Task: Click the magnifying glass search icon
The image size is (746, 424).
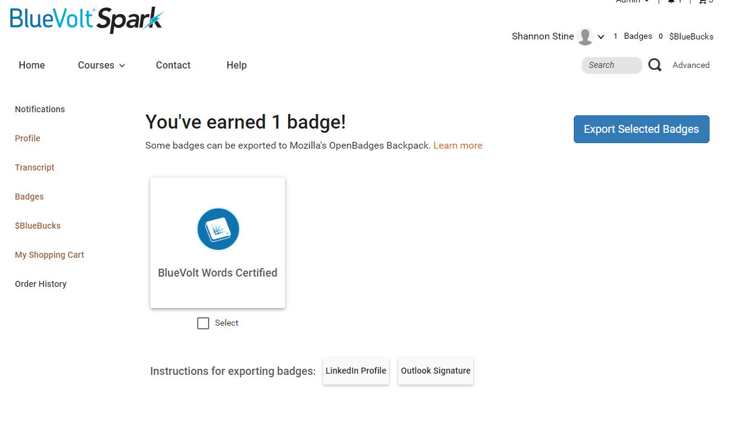Action: [655, 65]
